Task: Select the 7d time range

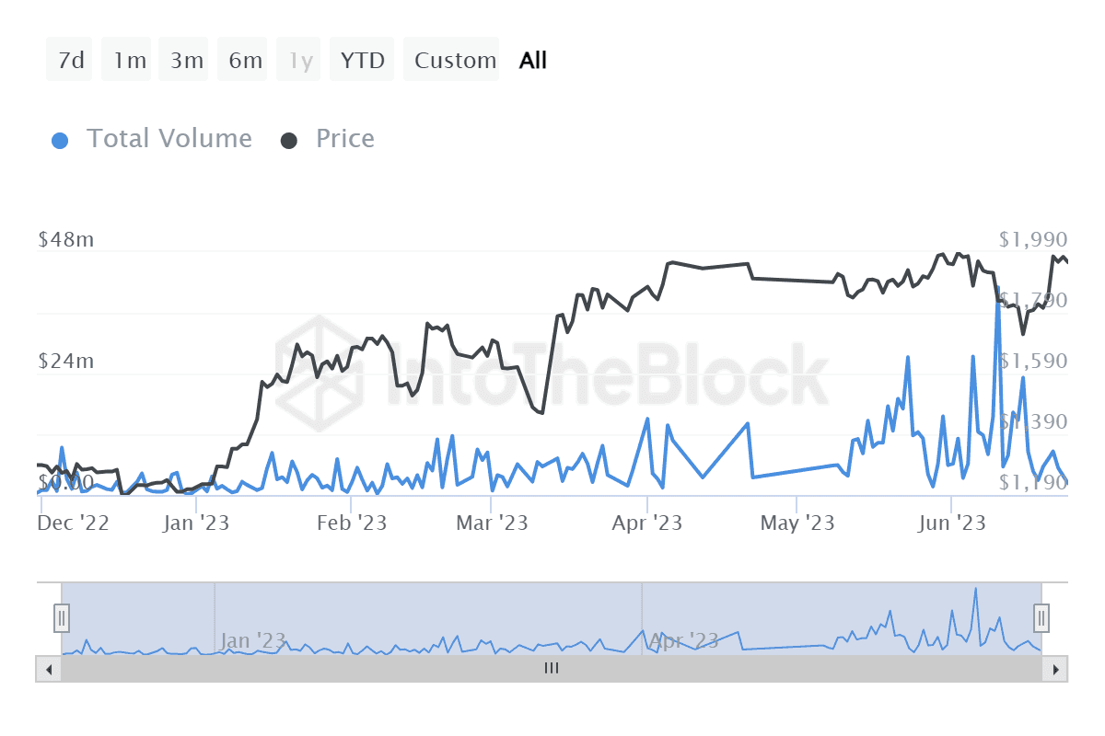Action: click(70, 61)
